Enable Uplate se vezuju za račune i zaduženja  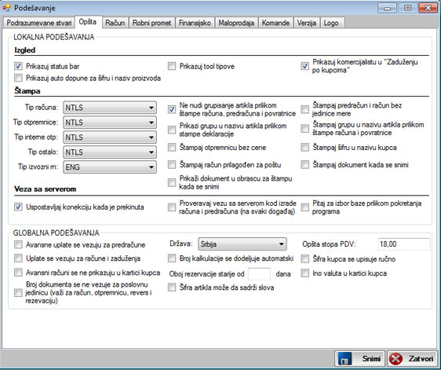pos(18,258)
